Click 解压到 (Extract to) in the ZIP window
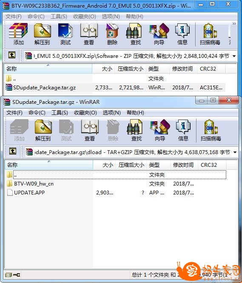242x283 pixels. pos(42,34)
